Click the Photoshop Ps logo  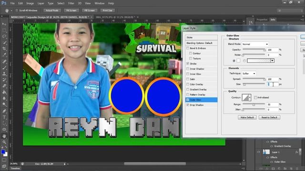coord(4,3)
